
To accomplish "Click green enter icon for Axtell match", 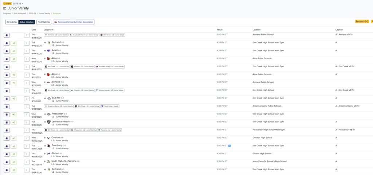I will point(13,51).
